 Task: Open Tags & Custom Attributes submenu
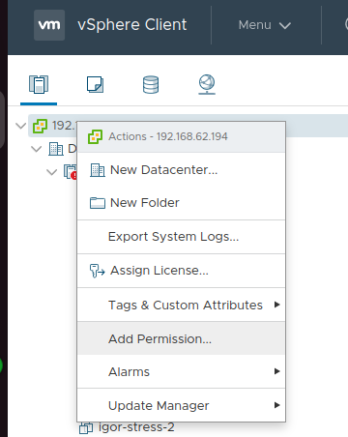tap(182, 305)
